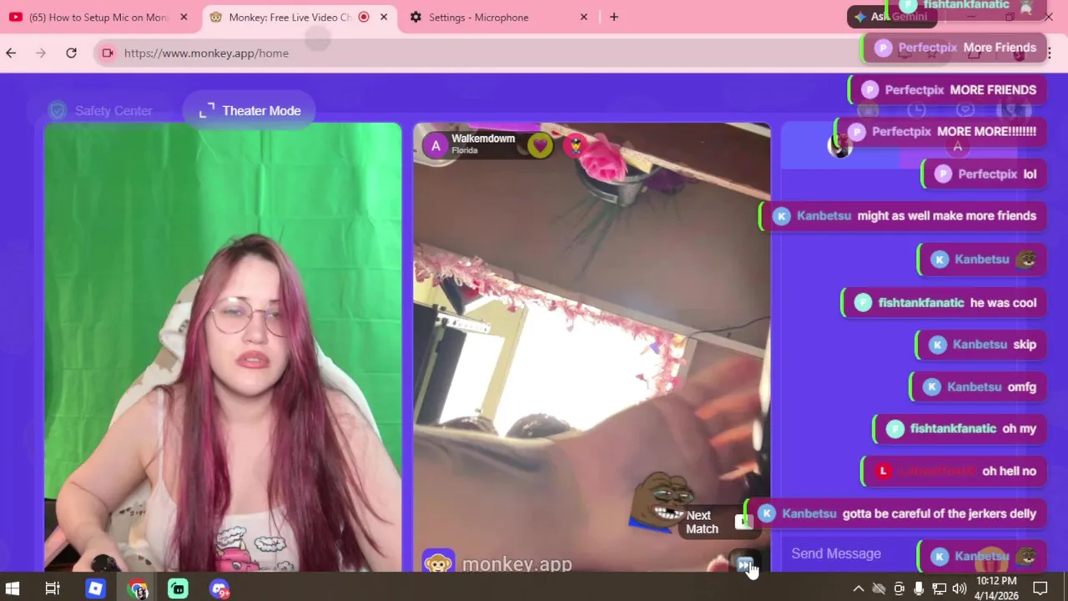Image resolution: width=1068 pixels, height=601 pixels.
Task: Select the partner's video feed
Action: [x=592, y=347]
